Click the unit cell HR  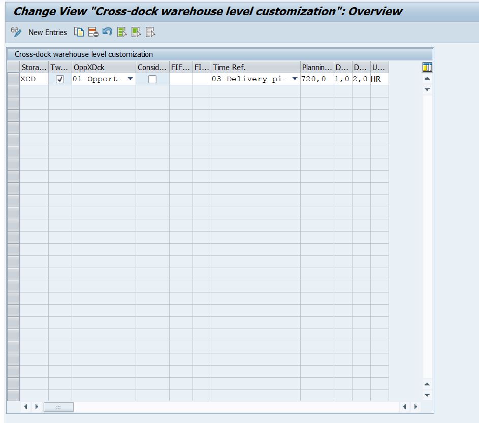[x=379, y=79]
